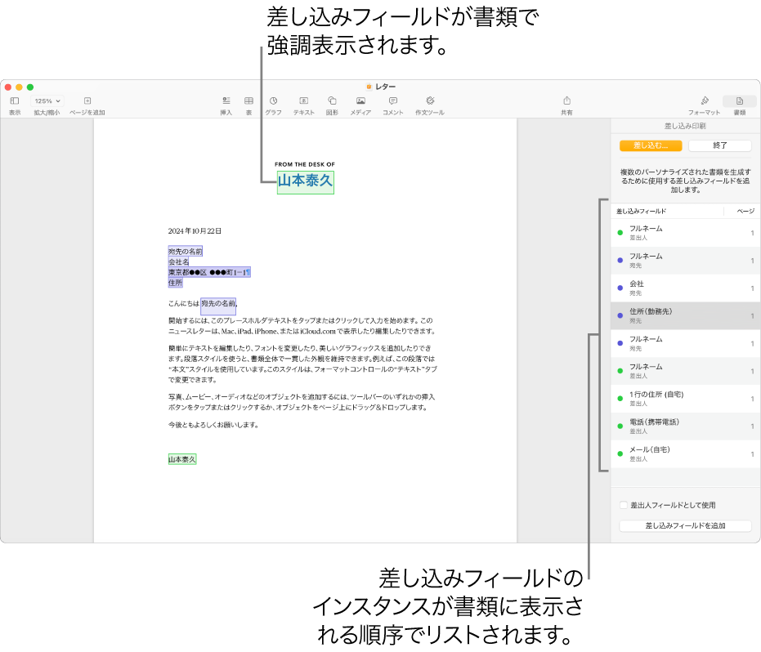This screenshot has width=761, height=652.
Task: Open the 挿入 insert menu icon
Action: coord(226,101)
